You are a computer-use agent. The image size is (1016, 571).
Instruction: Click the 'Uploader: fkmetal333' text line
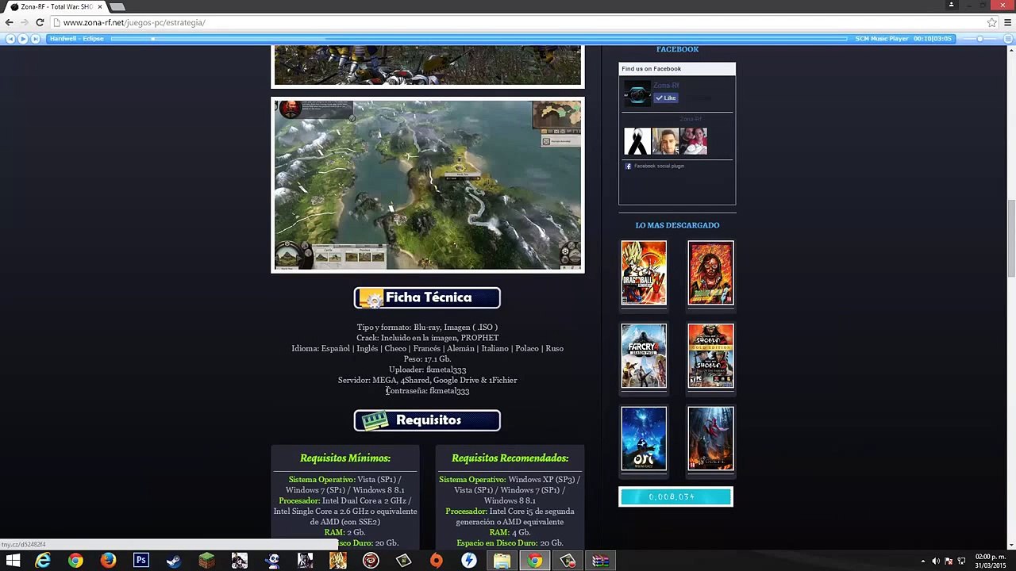[427, 370]
